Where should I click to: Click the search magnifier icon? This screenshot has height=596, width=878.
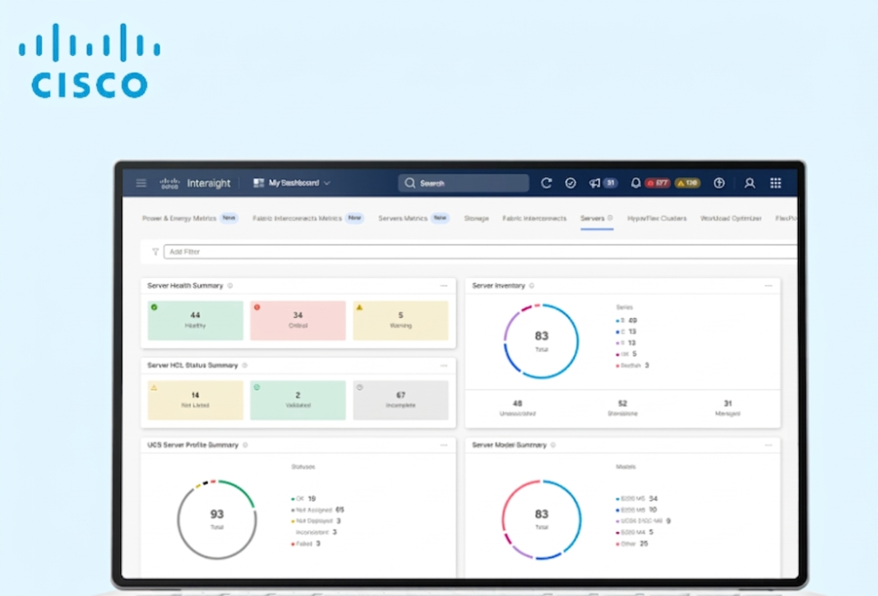pos(410,183)
